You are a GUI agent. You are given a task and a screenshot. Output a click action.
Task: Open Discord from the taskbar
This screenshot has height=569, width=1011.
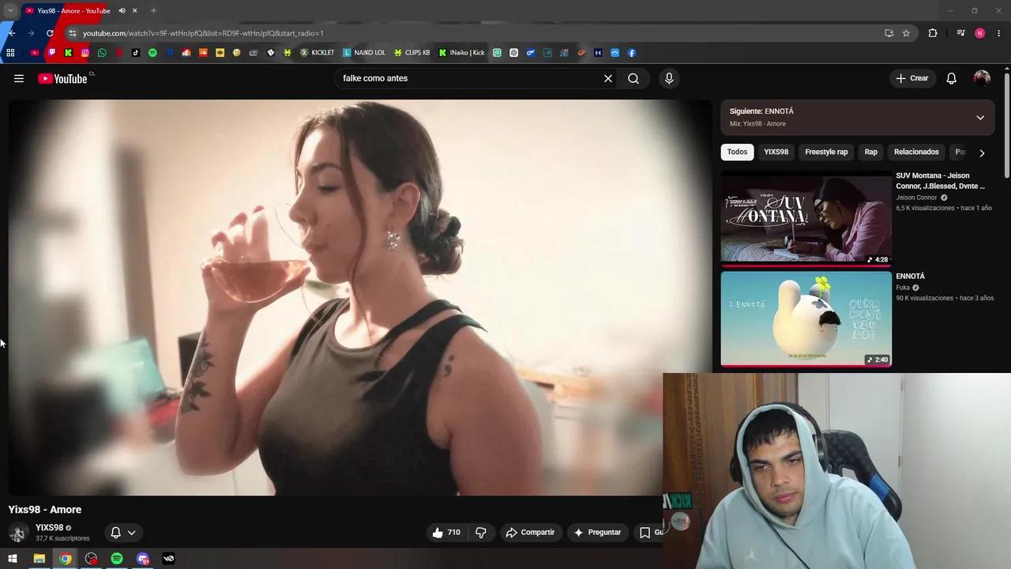point(143,559)
